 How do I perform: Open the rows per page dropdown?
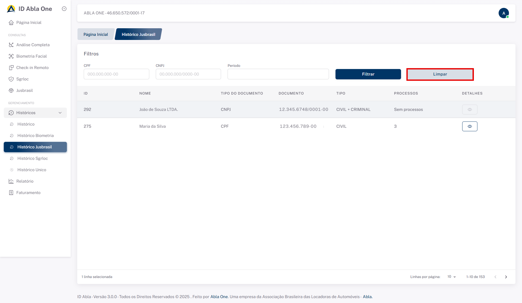click(x=452, y=277)
